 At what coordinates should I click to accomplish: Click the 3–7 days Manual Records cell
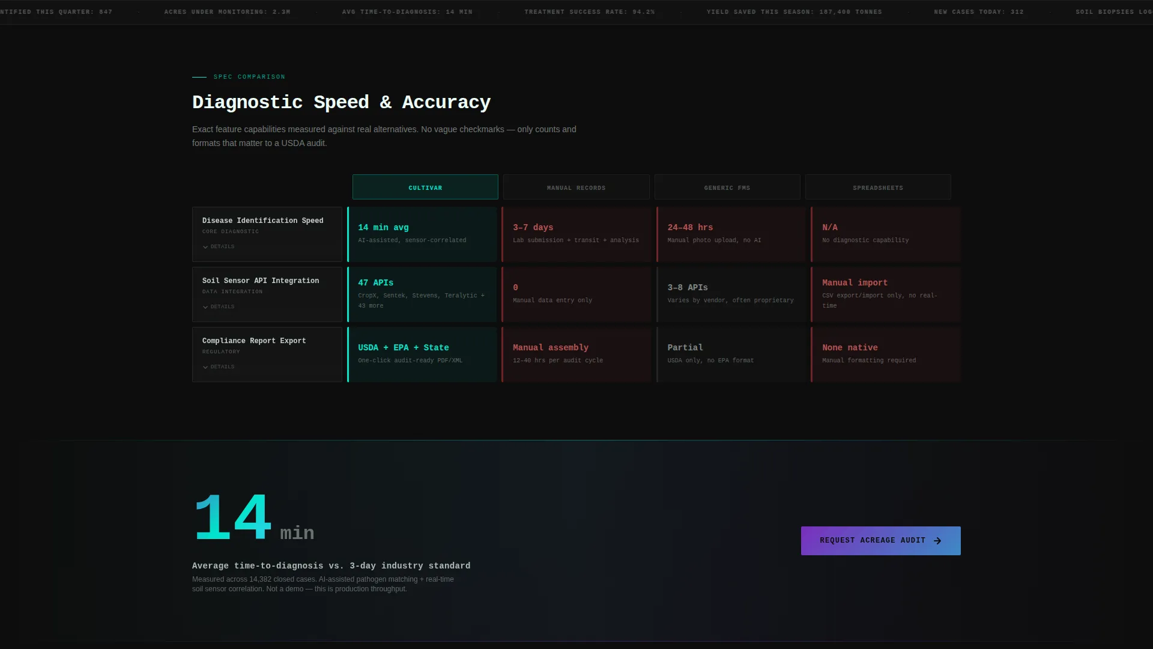click(576, 234)
